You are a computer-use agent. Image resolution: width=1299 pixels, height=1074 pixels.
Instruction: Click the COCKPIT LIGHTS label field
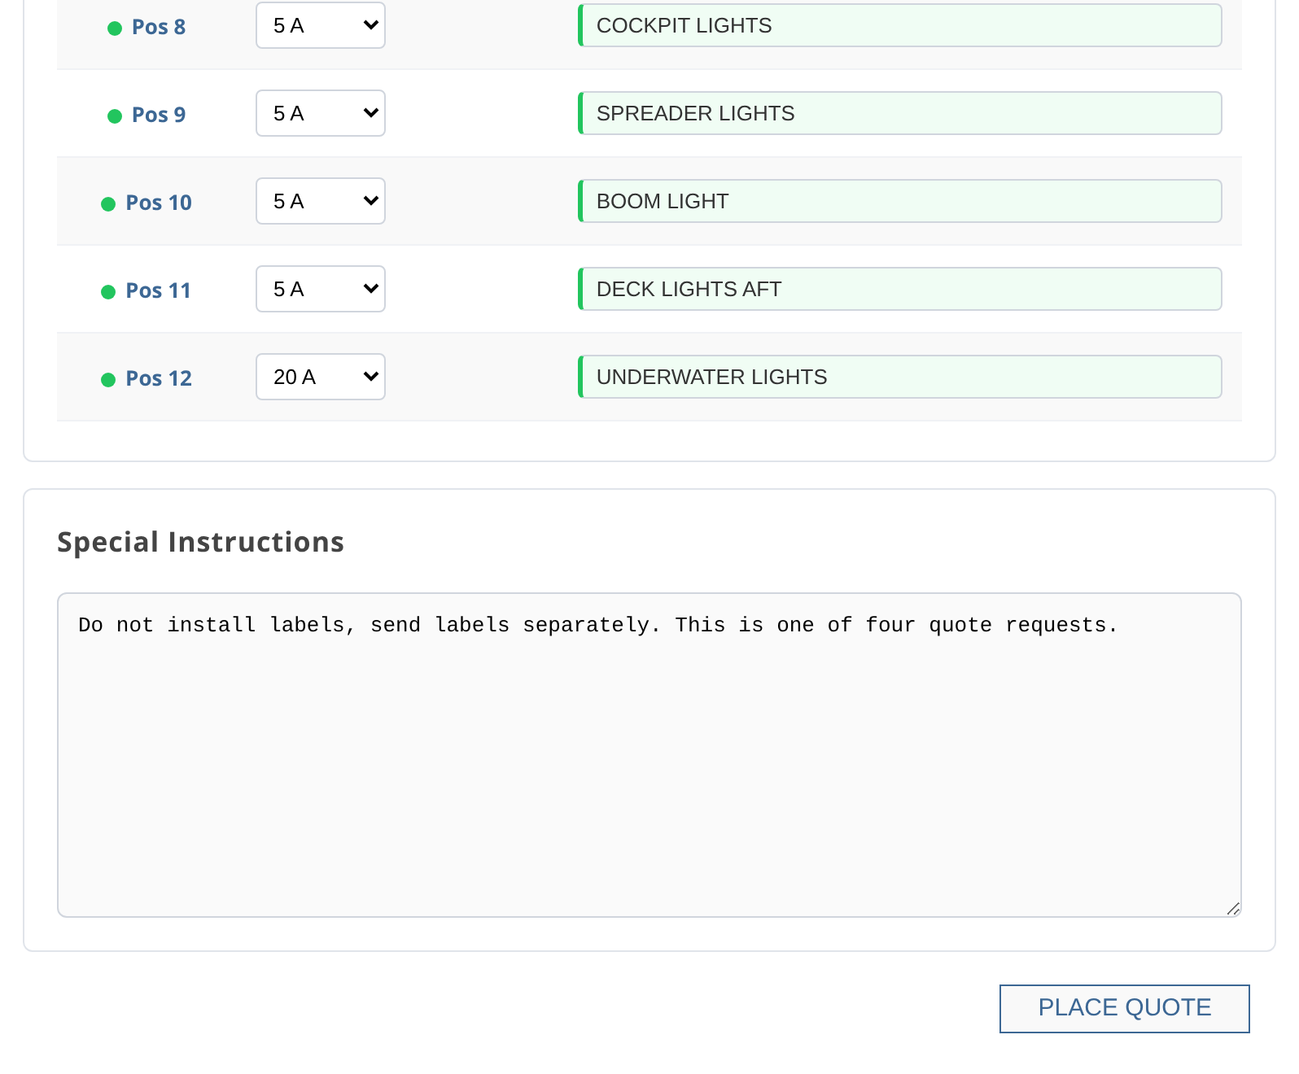pos(900,25)
